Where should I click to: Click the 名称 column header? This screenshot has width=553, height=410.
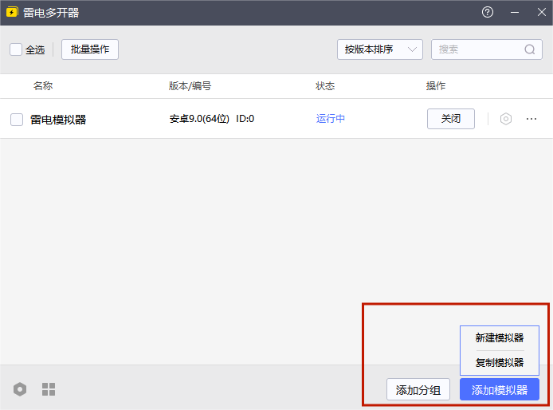[43, 86]
